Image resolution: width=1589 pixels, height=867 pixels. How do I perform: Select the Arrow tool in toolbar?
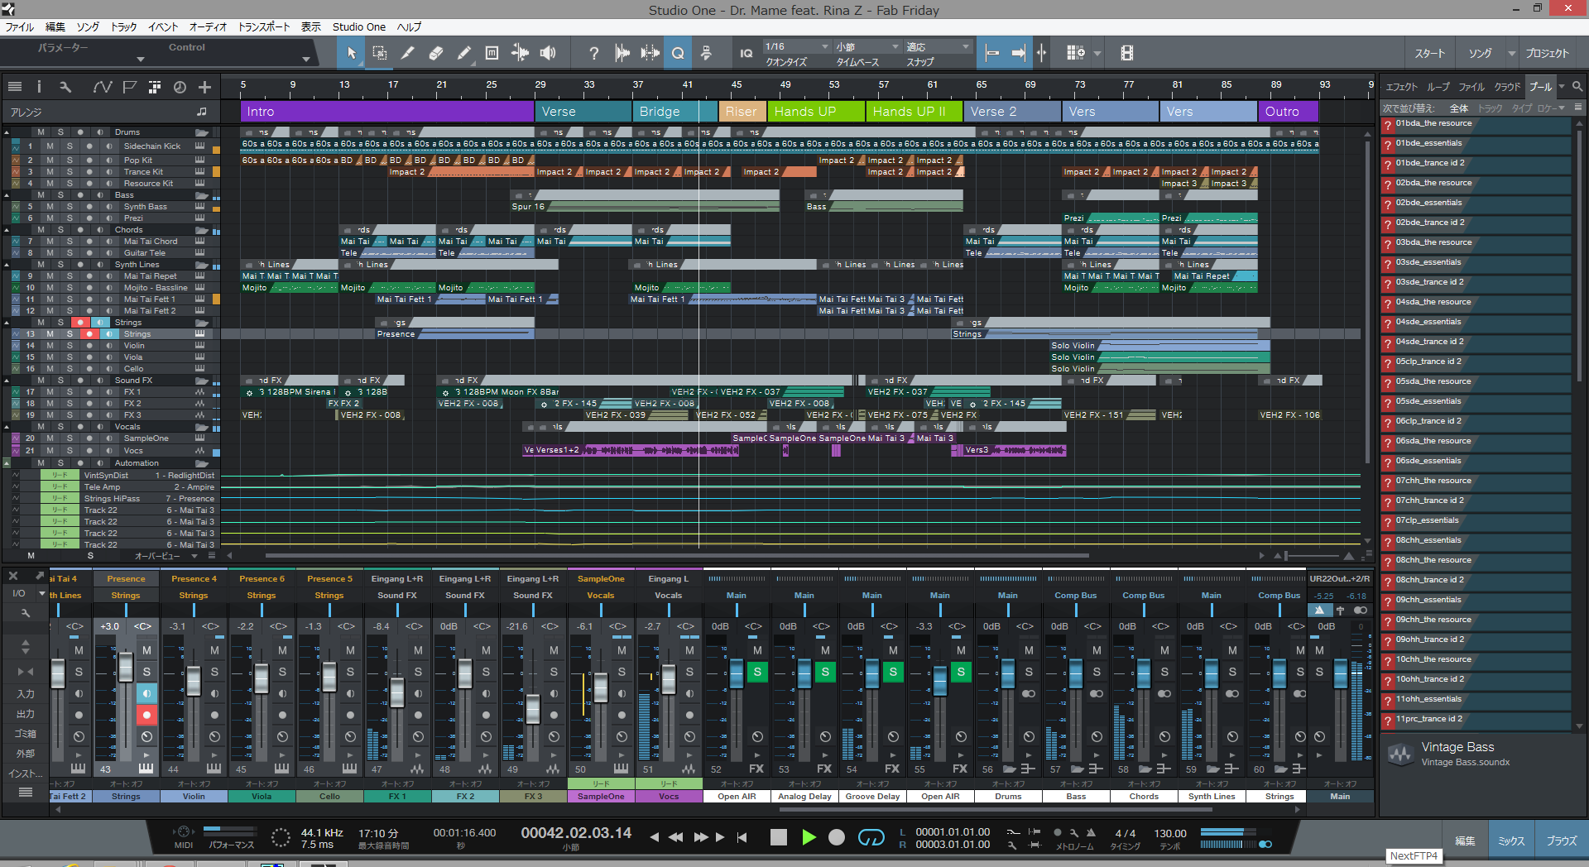351,53
